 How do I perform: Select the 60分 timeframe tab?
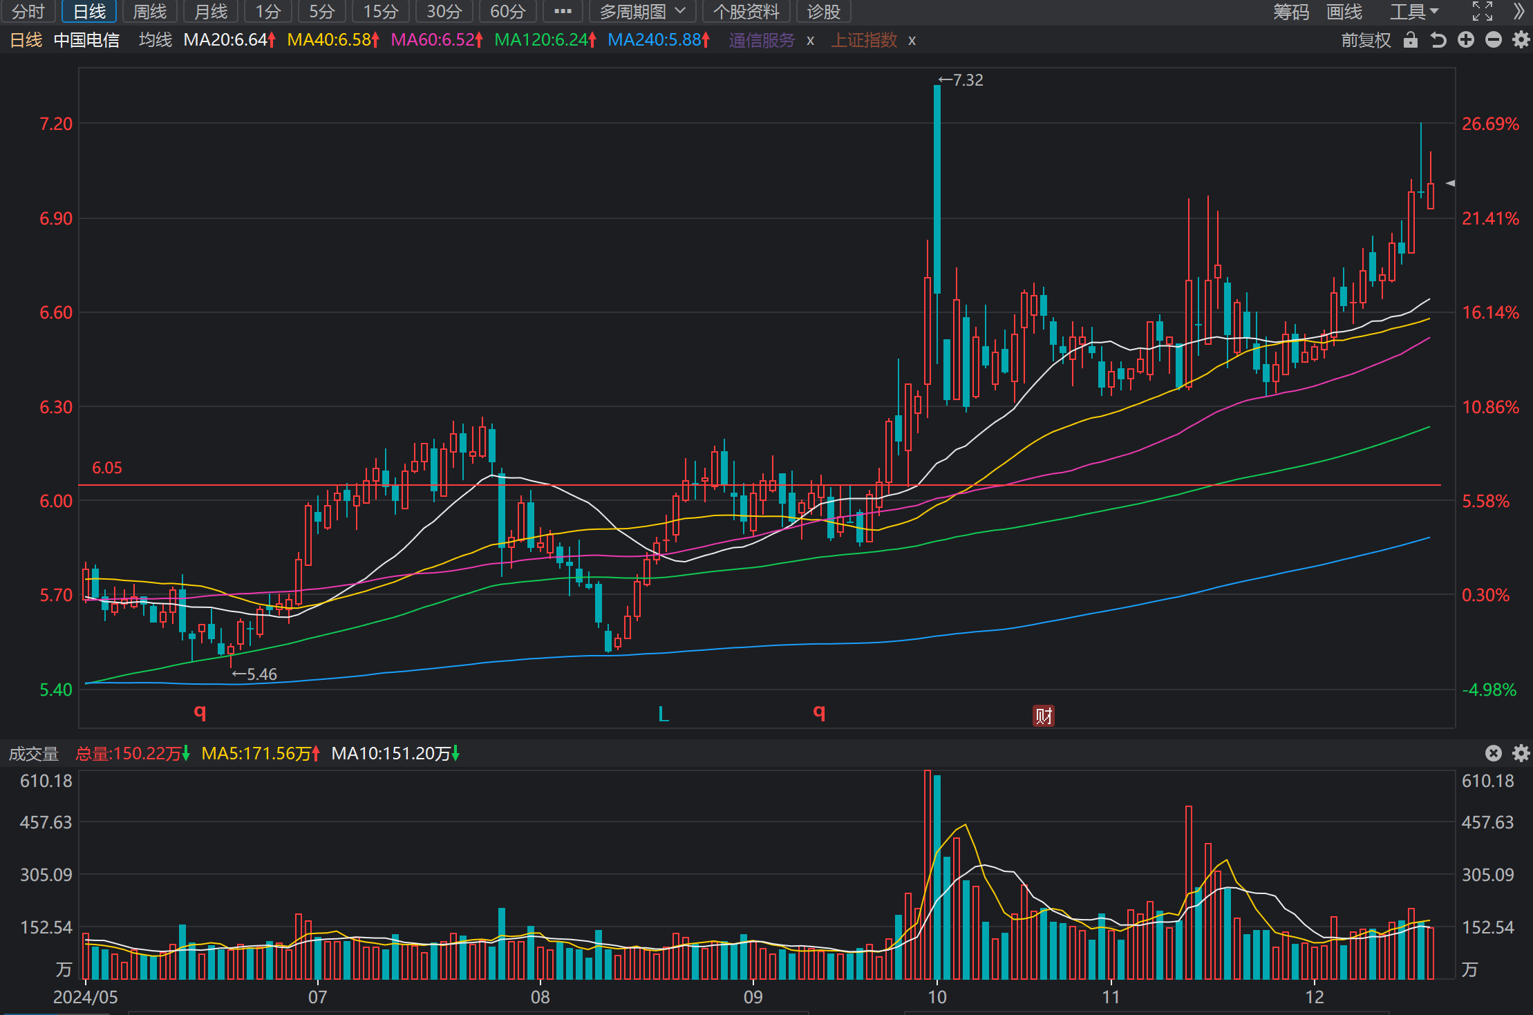[508, 12]
